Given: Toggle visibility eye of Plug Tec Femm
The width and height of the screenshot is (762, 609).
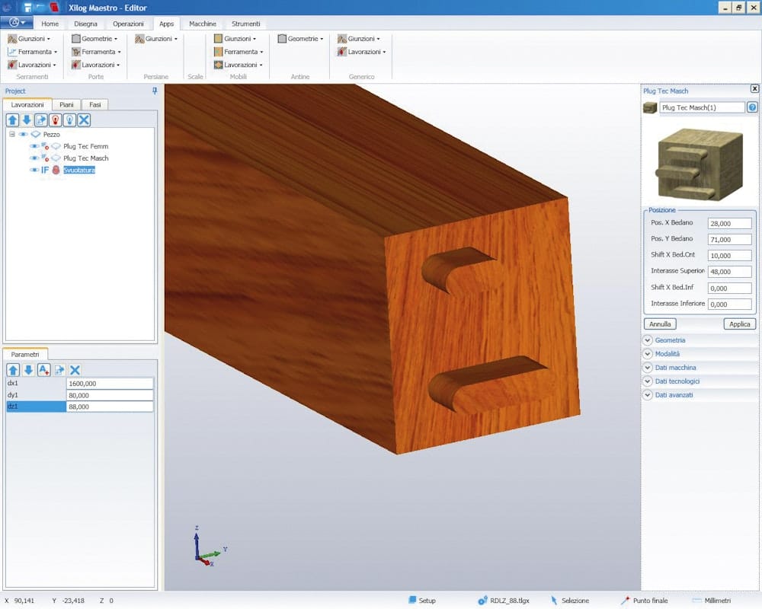Looking at the screenshot, I should [34, 146].
